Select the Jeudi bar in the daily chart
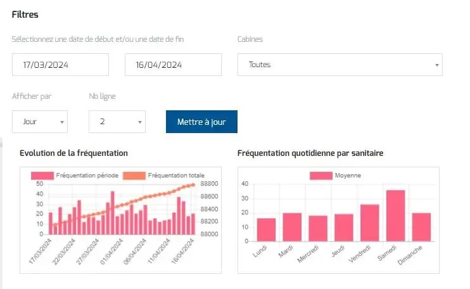The image size is (470, 289). click(343, 228)
